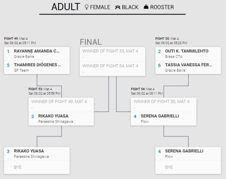The height and width of the screenshot is (179, 226).
Task: Select Rikako Yuasa in the bye card
Action: tap(29, 151)
